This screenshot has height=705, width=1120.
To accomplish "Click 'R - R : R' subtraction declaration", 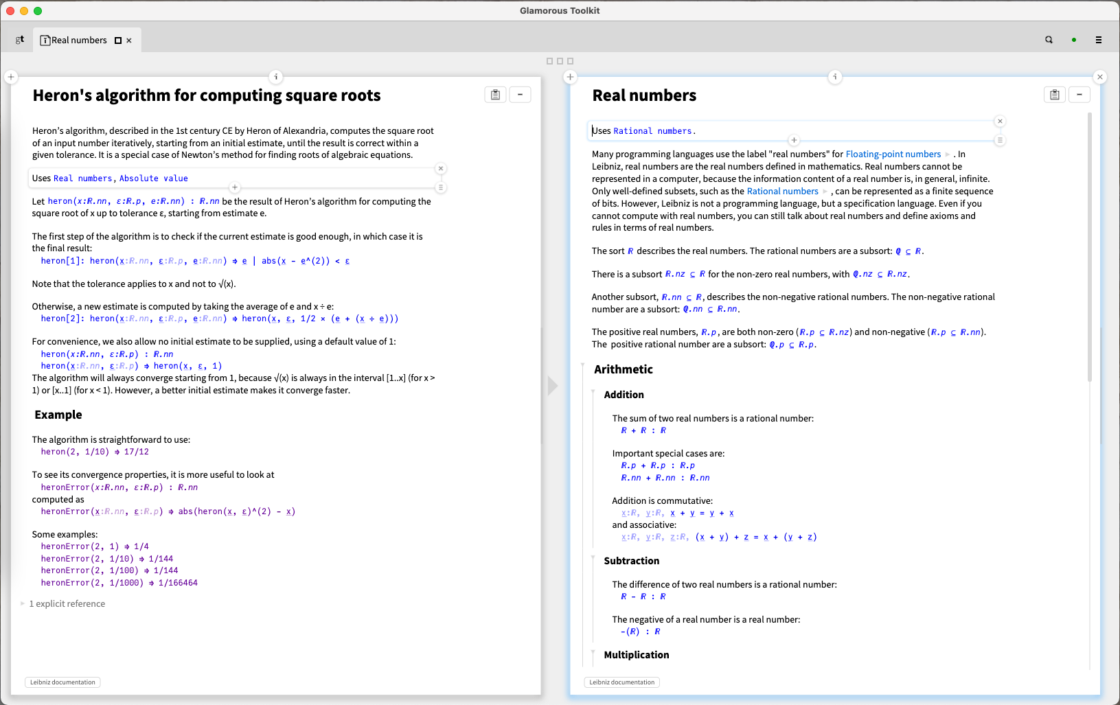I will [x=643, y=597].
